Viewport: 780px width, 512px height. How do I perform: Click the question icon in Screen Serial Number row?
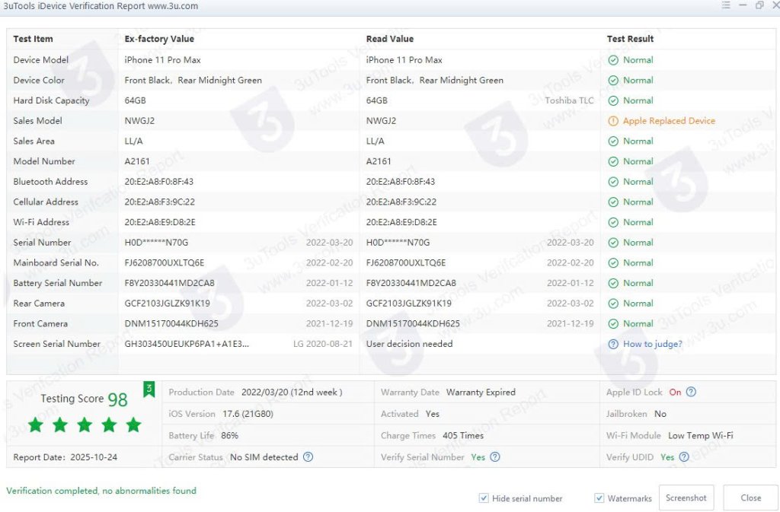[x=613, y=344]
